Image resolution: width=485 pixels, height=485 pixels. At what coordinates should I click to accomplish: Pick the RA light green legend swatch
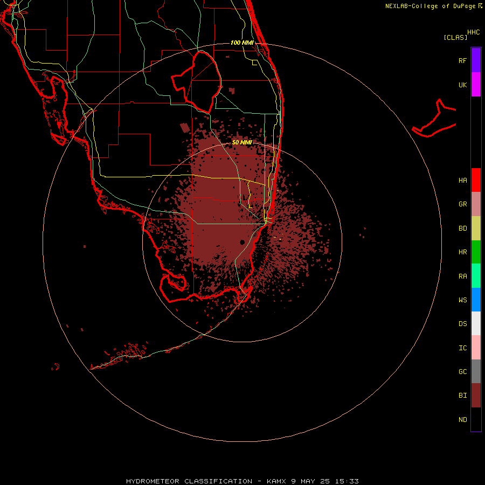coord(476,276)
